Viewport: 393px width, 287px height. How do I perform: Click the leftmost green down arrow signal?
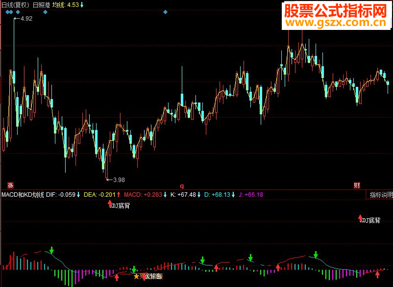coord(51,250)
